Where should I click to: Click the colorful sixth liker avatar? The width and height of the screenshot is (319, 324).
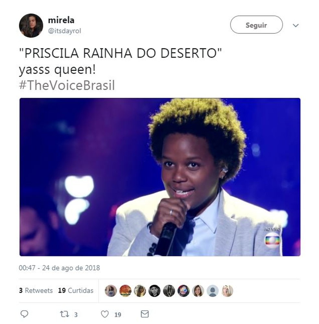[x=183, y=291]
